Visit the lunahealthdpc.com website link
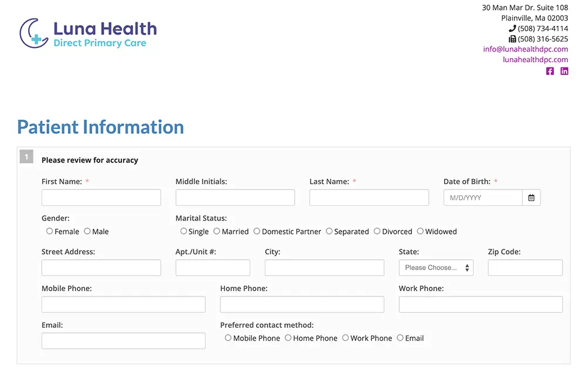586x377 pixels. click(x=535, y=59)
